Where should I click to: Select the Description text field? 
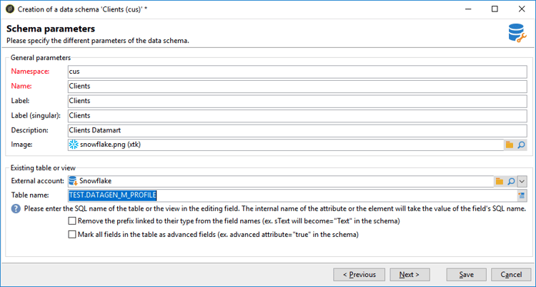click(x=296, y=130)
